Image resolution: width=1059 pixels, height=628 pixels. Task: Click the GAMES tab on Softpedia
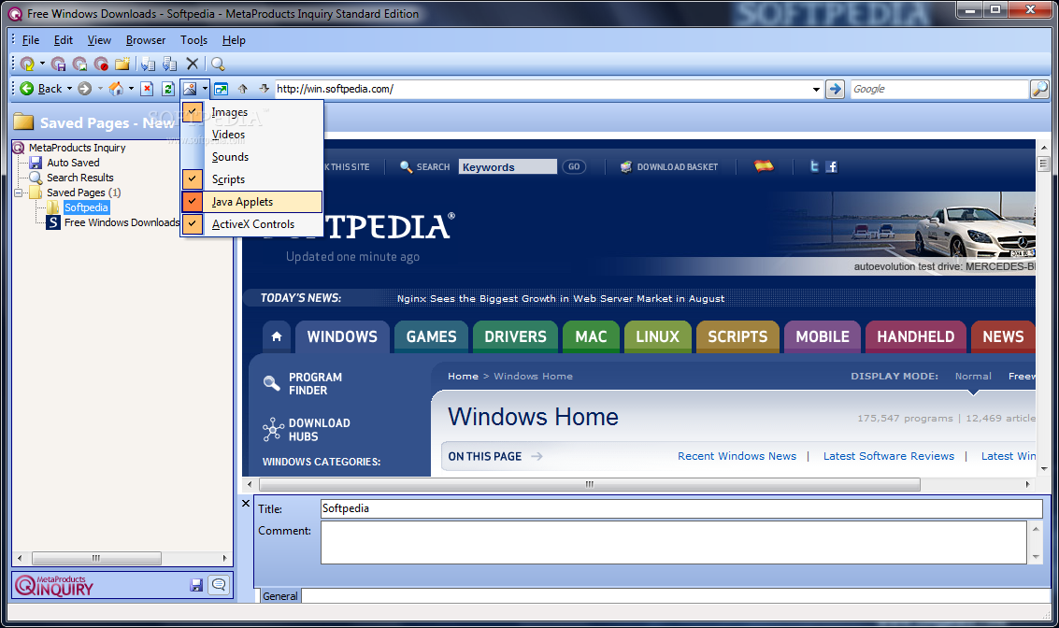click(432, 336)
